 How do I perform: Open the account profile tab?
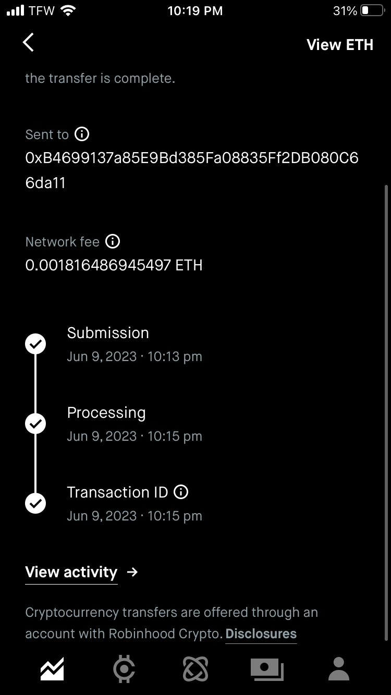pyautogui.click(x=339, y=668)
